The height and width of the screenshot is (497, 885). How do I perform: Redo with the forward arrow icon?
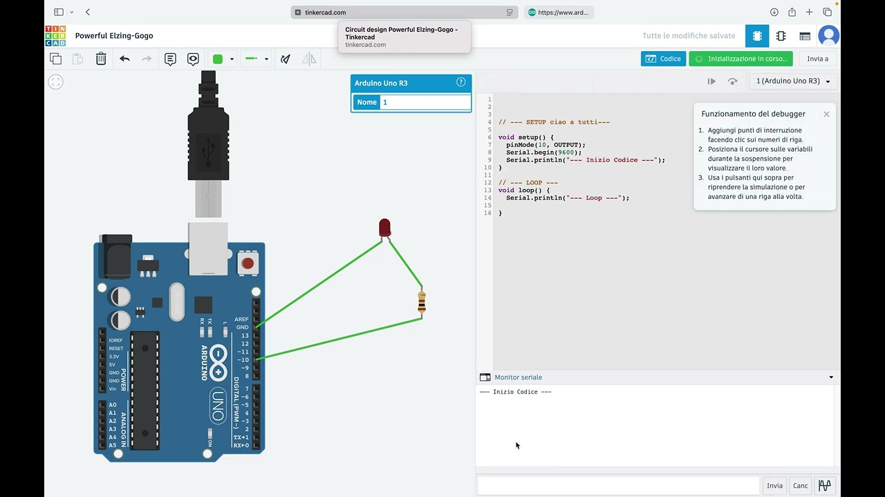point(147,59)
